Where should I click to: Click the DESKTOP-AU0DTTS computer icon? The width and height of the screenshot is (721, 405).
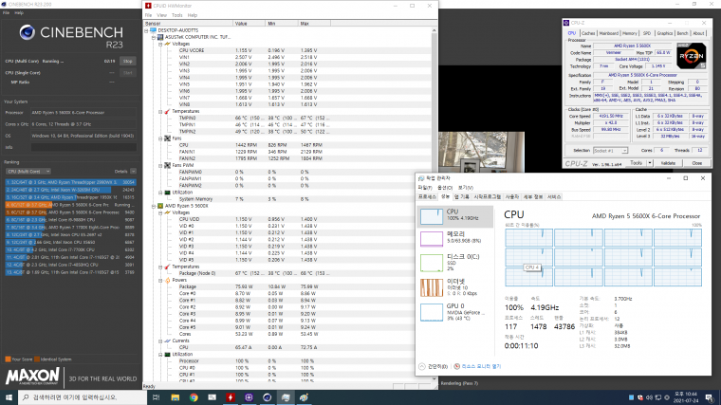click(154, 30)
